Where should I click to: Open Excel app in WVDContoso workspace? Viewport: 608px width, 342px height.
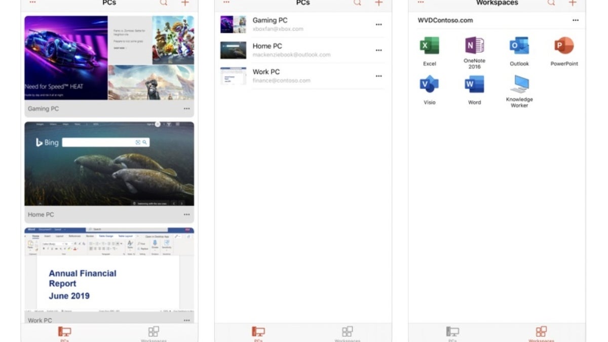click(429, 46)
